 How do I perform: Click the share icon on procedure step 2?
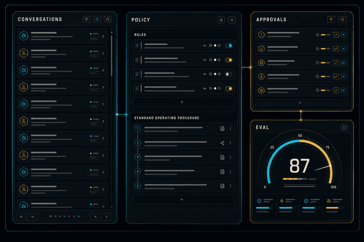(x=222, y=143)
